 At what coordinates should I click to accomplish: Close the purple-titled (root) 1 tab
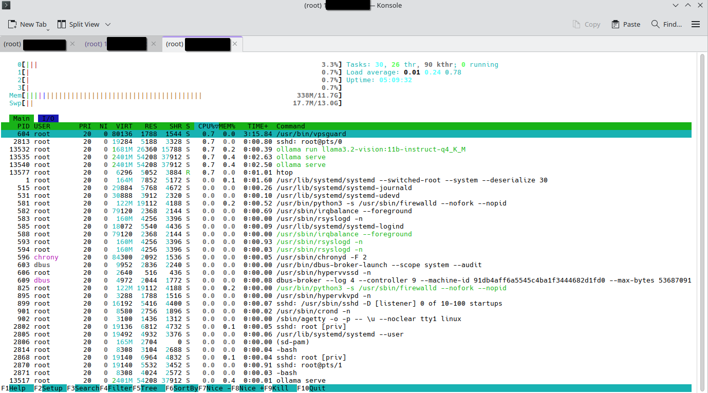(x=153, y=44)
